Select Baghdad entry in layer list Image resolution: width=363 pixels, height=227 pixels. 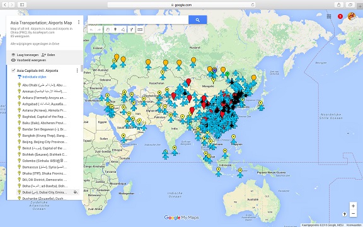[x=44, y=117]
